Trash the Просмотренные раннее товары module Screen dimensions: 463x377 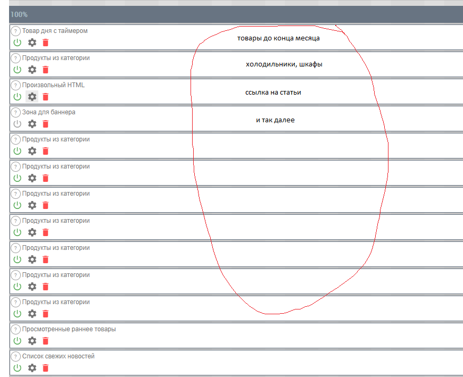(46, 341)
